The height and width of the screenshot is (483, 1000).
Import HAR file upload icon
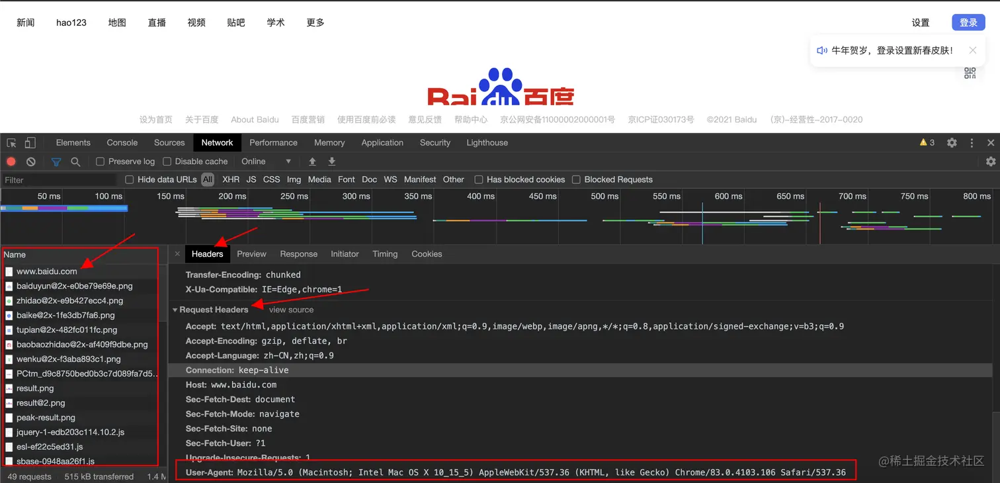tap(313, 161)
